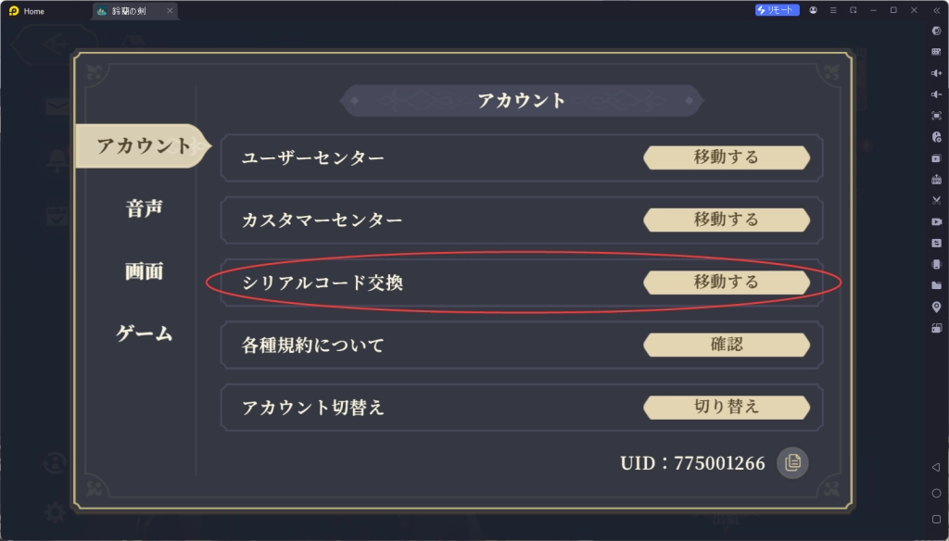
Task: Open the ゲーム settings tab
Action: [144, 333]
